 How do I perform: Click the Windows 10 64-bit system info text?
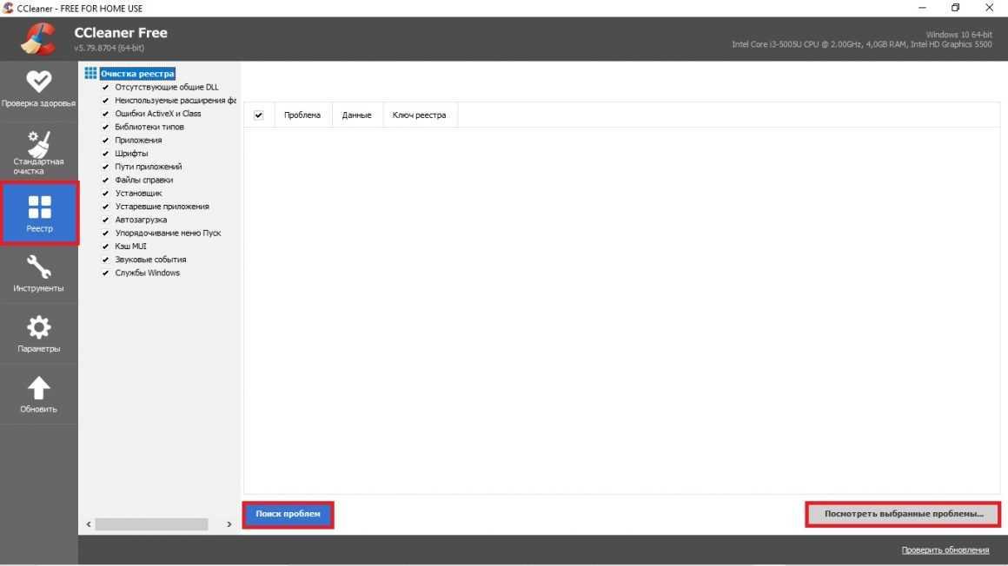click(x=958, y=35)
